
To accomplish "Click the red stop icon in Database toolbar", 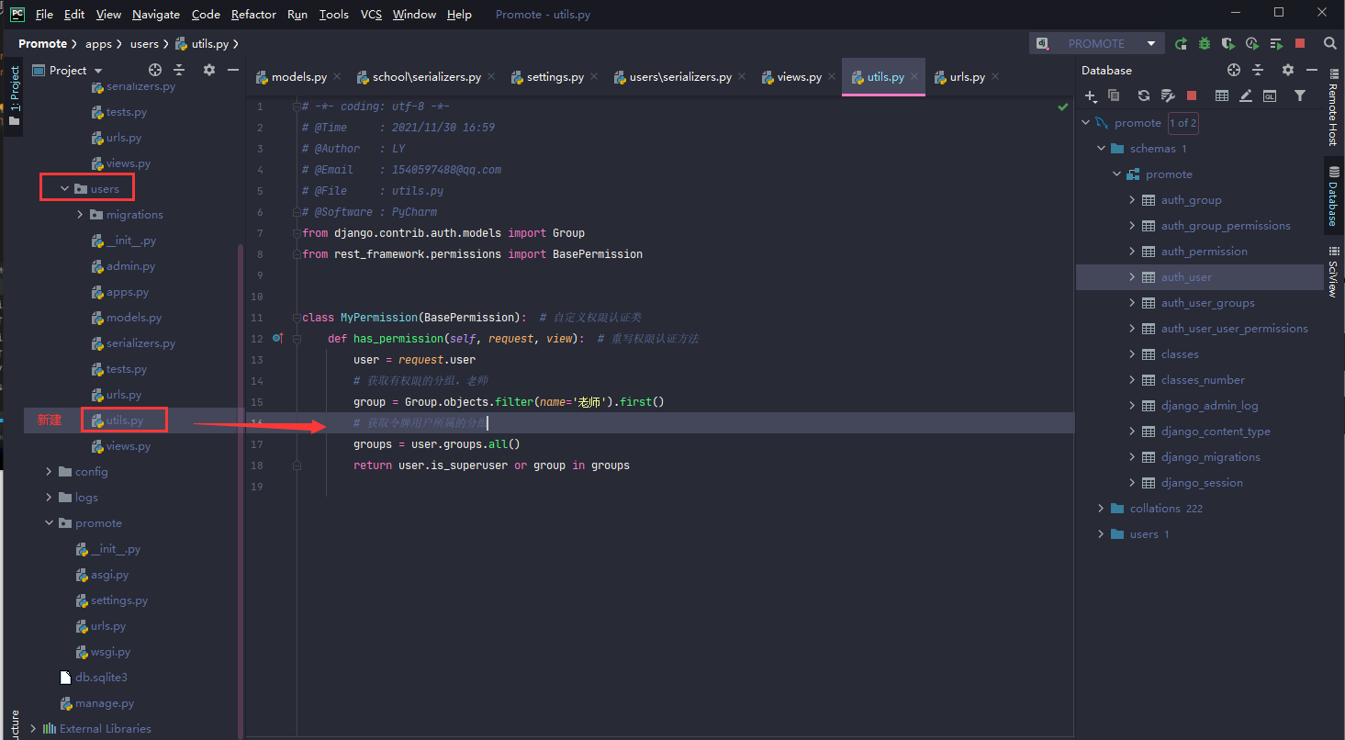I will click(x=1192, y=95).
